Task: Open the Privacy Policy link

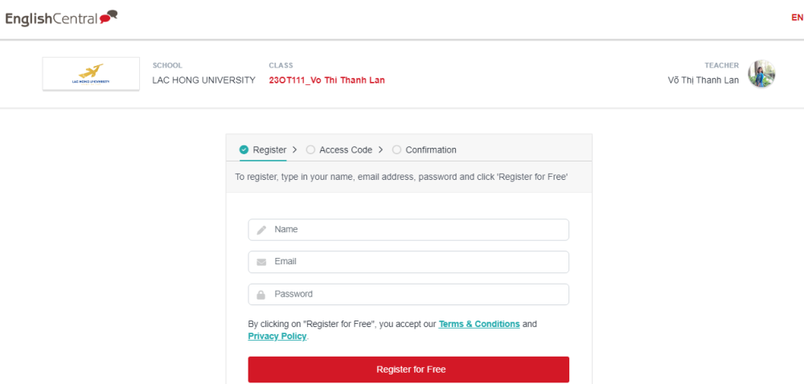Action: pyautogui.click(x=277, y=337)
